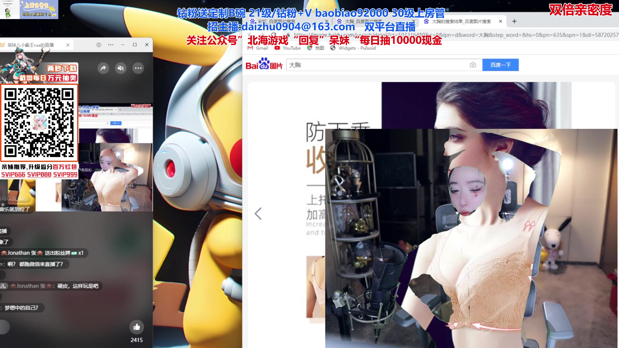
Task: Click chat message 都跑微信来直播了?
Action: 35,264
